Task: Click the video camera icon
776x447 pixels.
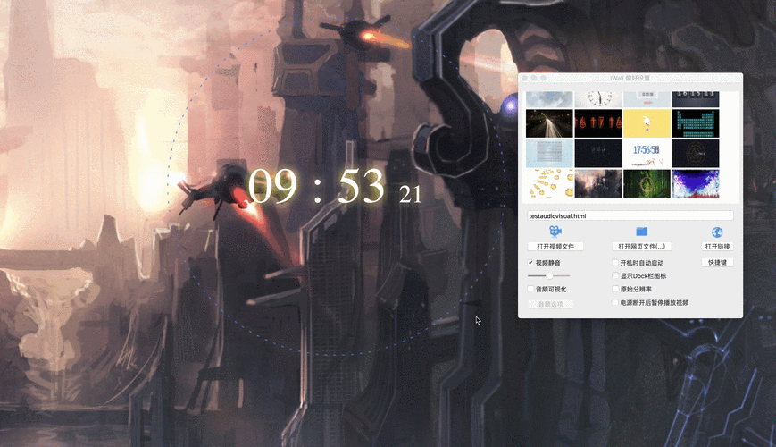Action: pos(555,232)
